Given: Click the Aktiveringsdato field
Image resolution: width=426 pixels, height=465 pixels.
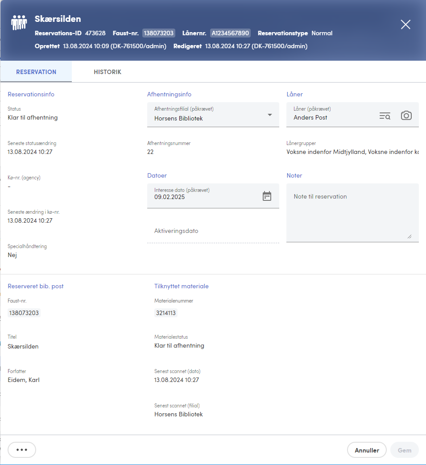Looking at the screenshot, I should pos(213,231).
